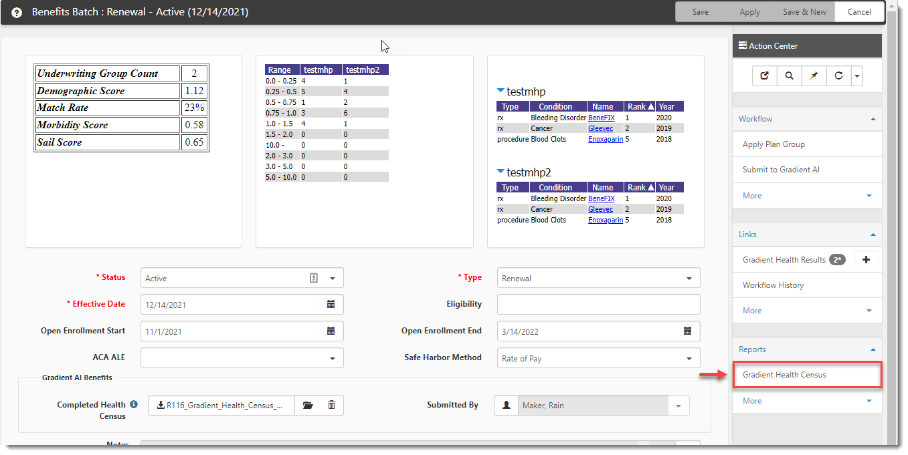The image size is (908, 455).
Task: Open the Type dropdown showing Renewal
Action: click(689, 279)
